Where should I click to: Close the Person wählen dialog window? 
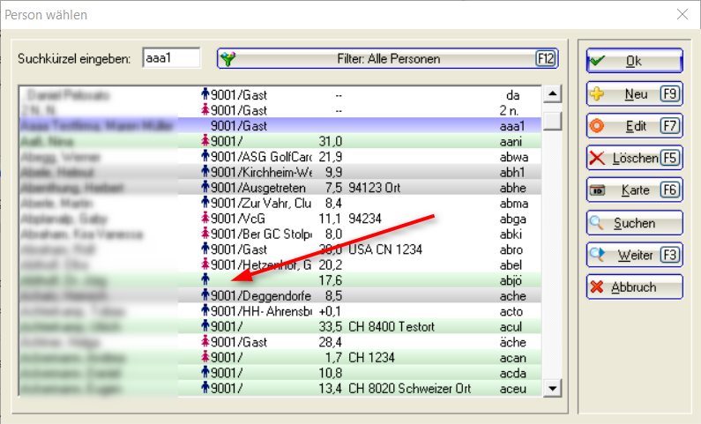click(x=681, y=14)
